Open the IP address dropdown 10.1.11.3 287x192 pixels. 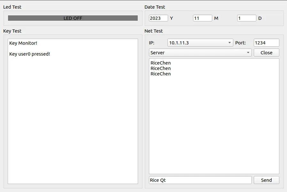[x=200, y=42]
